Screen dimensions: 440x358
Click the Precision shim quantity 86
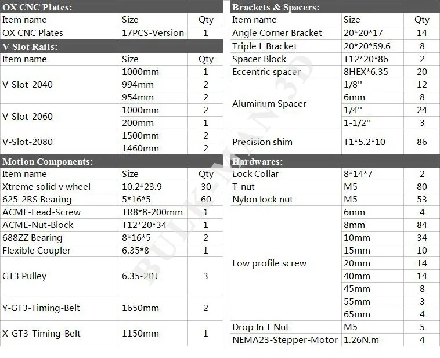pos(422,142)
